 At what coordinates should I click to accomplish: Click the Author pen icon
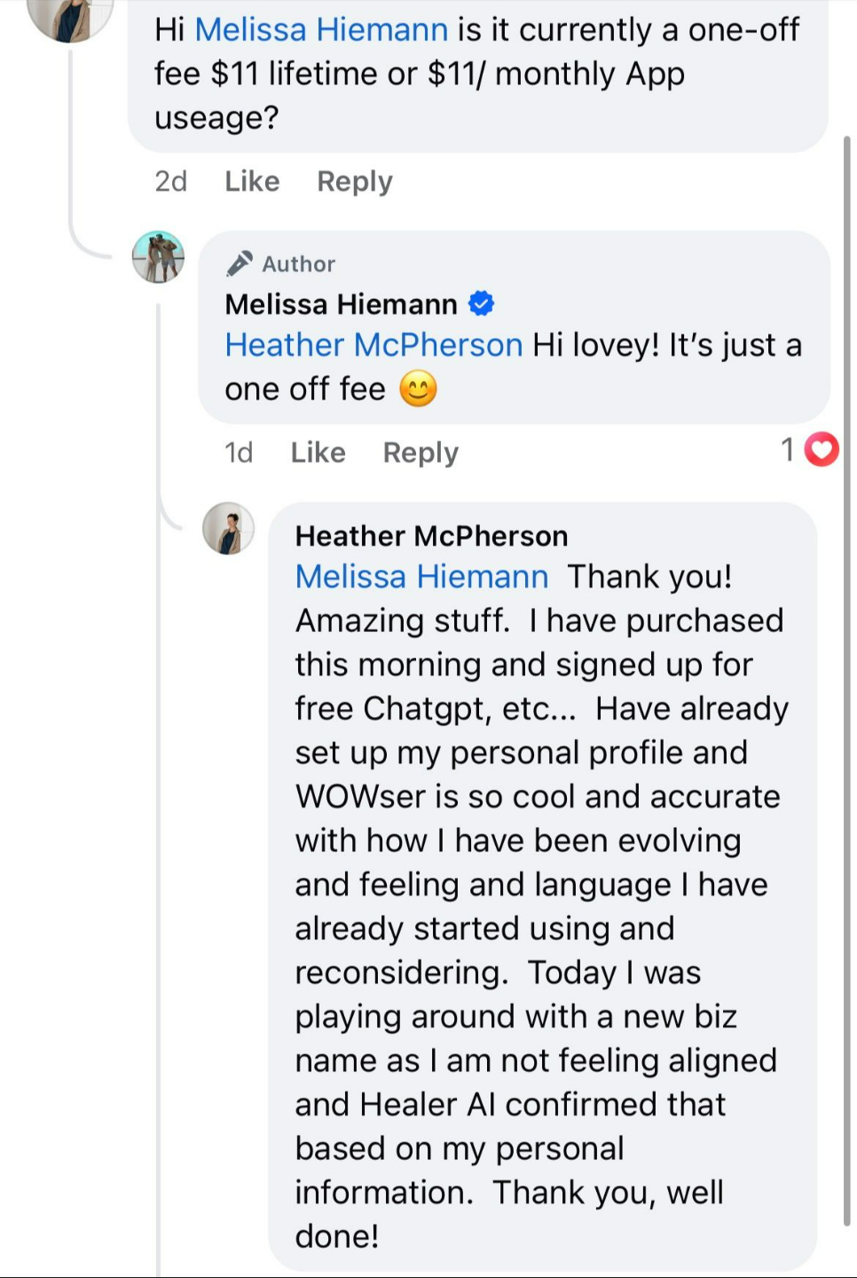pos(239,264)
